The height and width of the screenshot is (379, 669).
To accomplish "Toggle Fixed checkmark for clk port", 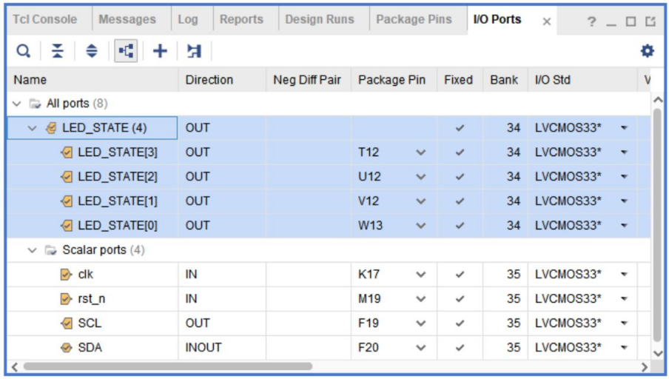I will click(460, 275).
